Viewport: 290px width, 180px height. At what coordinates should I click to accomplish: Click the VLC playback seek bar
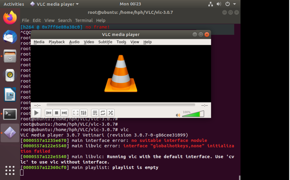click(121, 105)
